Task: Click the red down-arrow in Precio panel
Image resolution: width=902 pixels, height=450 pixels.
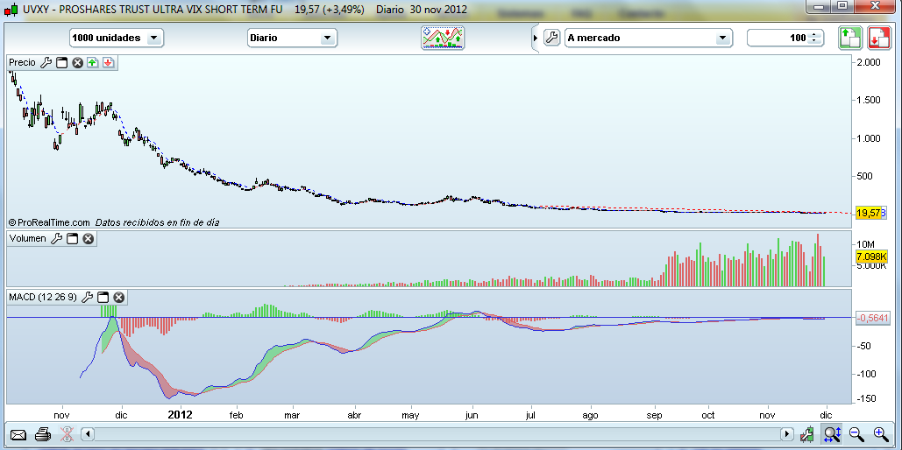Action: [107, 63]
